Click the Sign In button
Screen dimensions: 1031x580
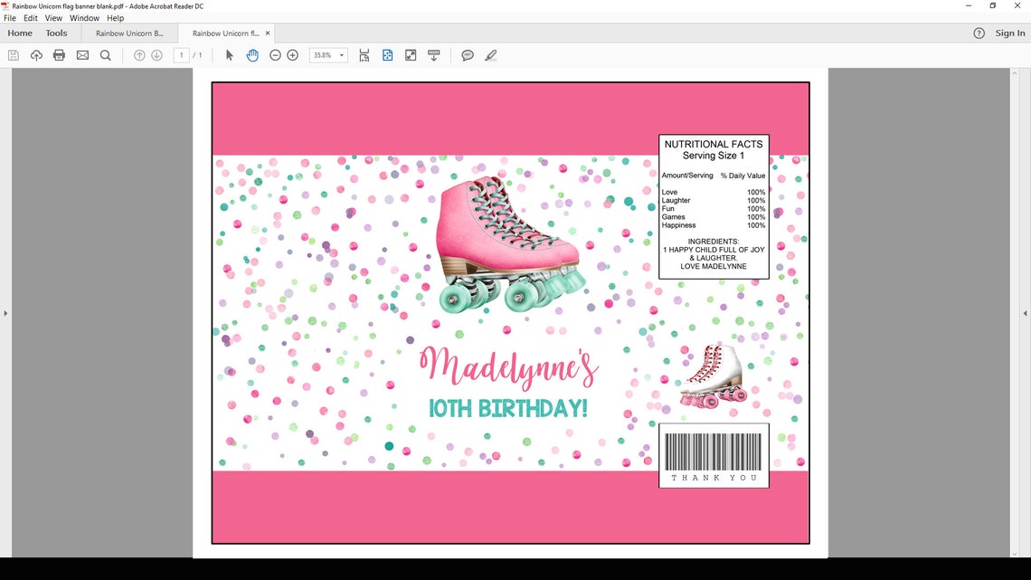coord(1009,33)
